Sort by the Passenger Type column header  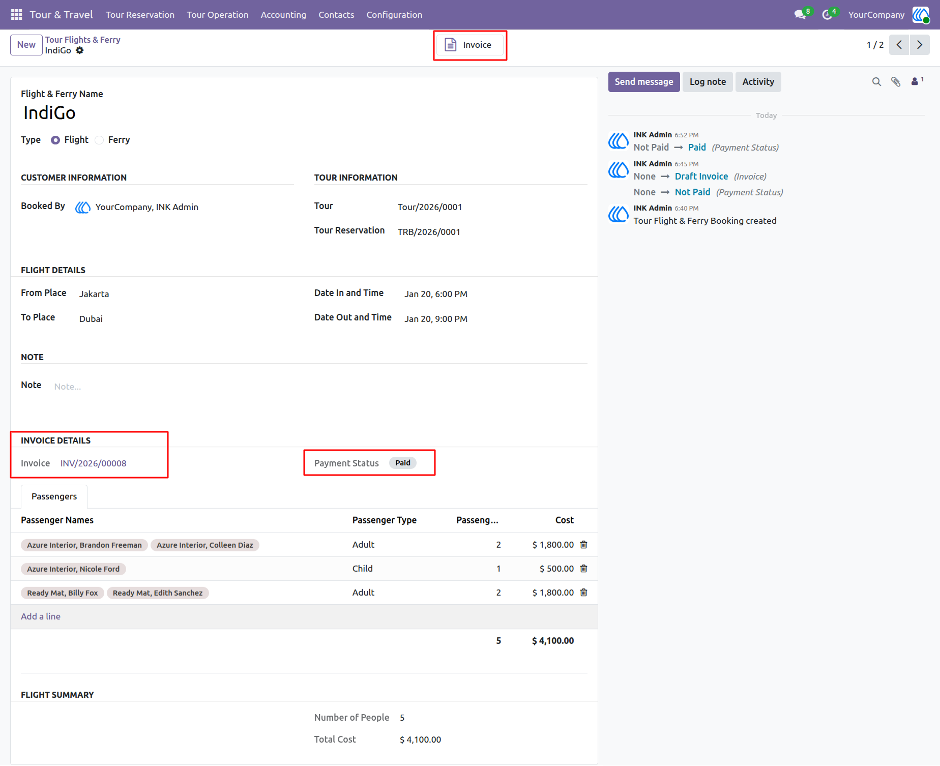coord(385,520)
